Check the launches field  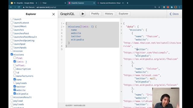[x=12, y=29]
